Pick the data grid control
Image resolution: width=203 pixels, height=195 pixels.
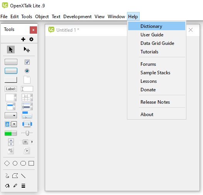tap(27, 106)
